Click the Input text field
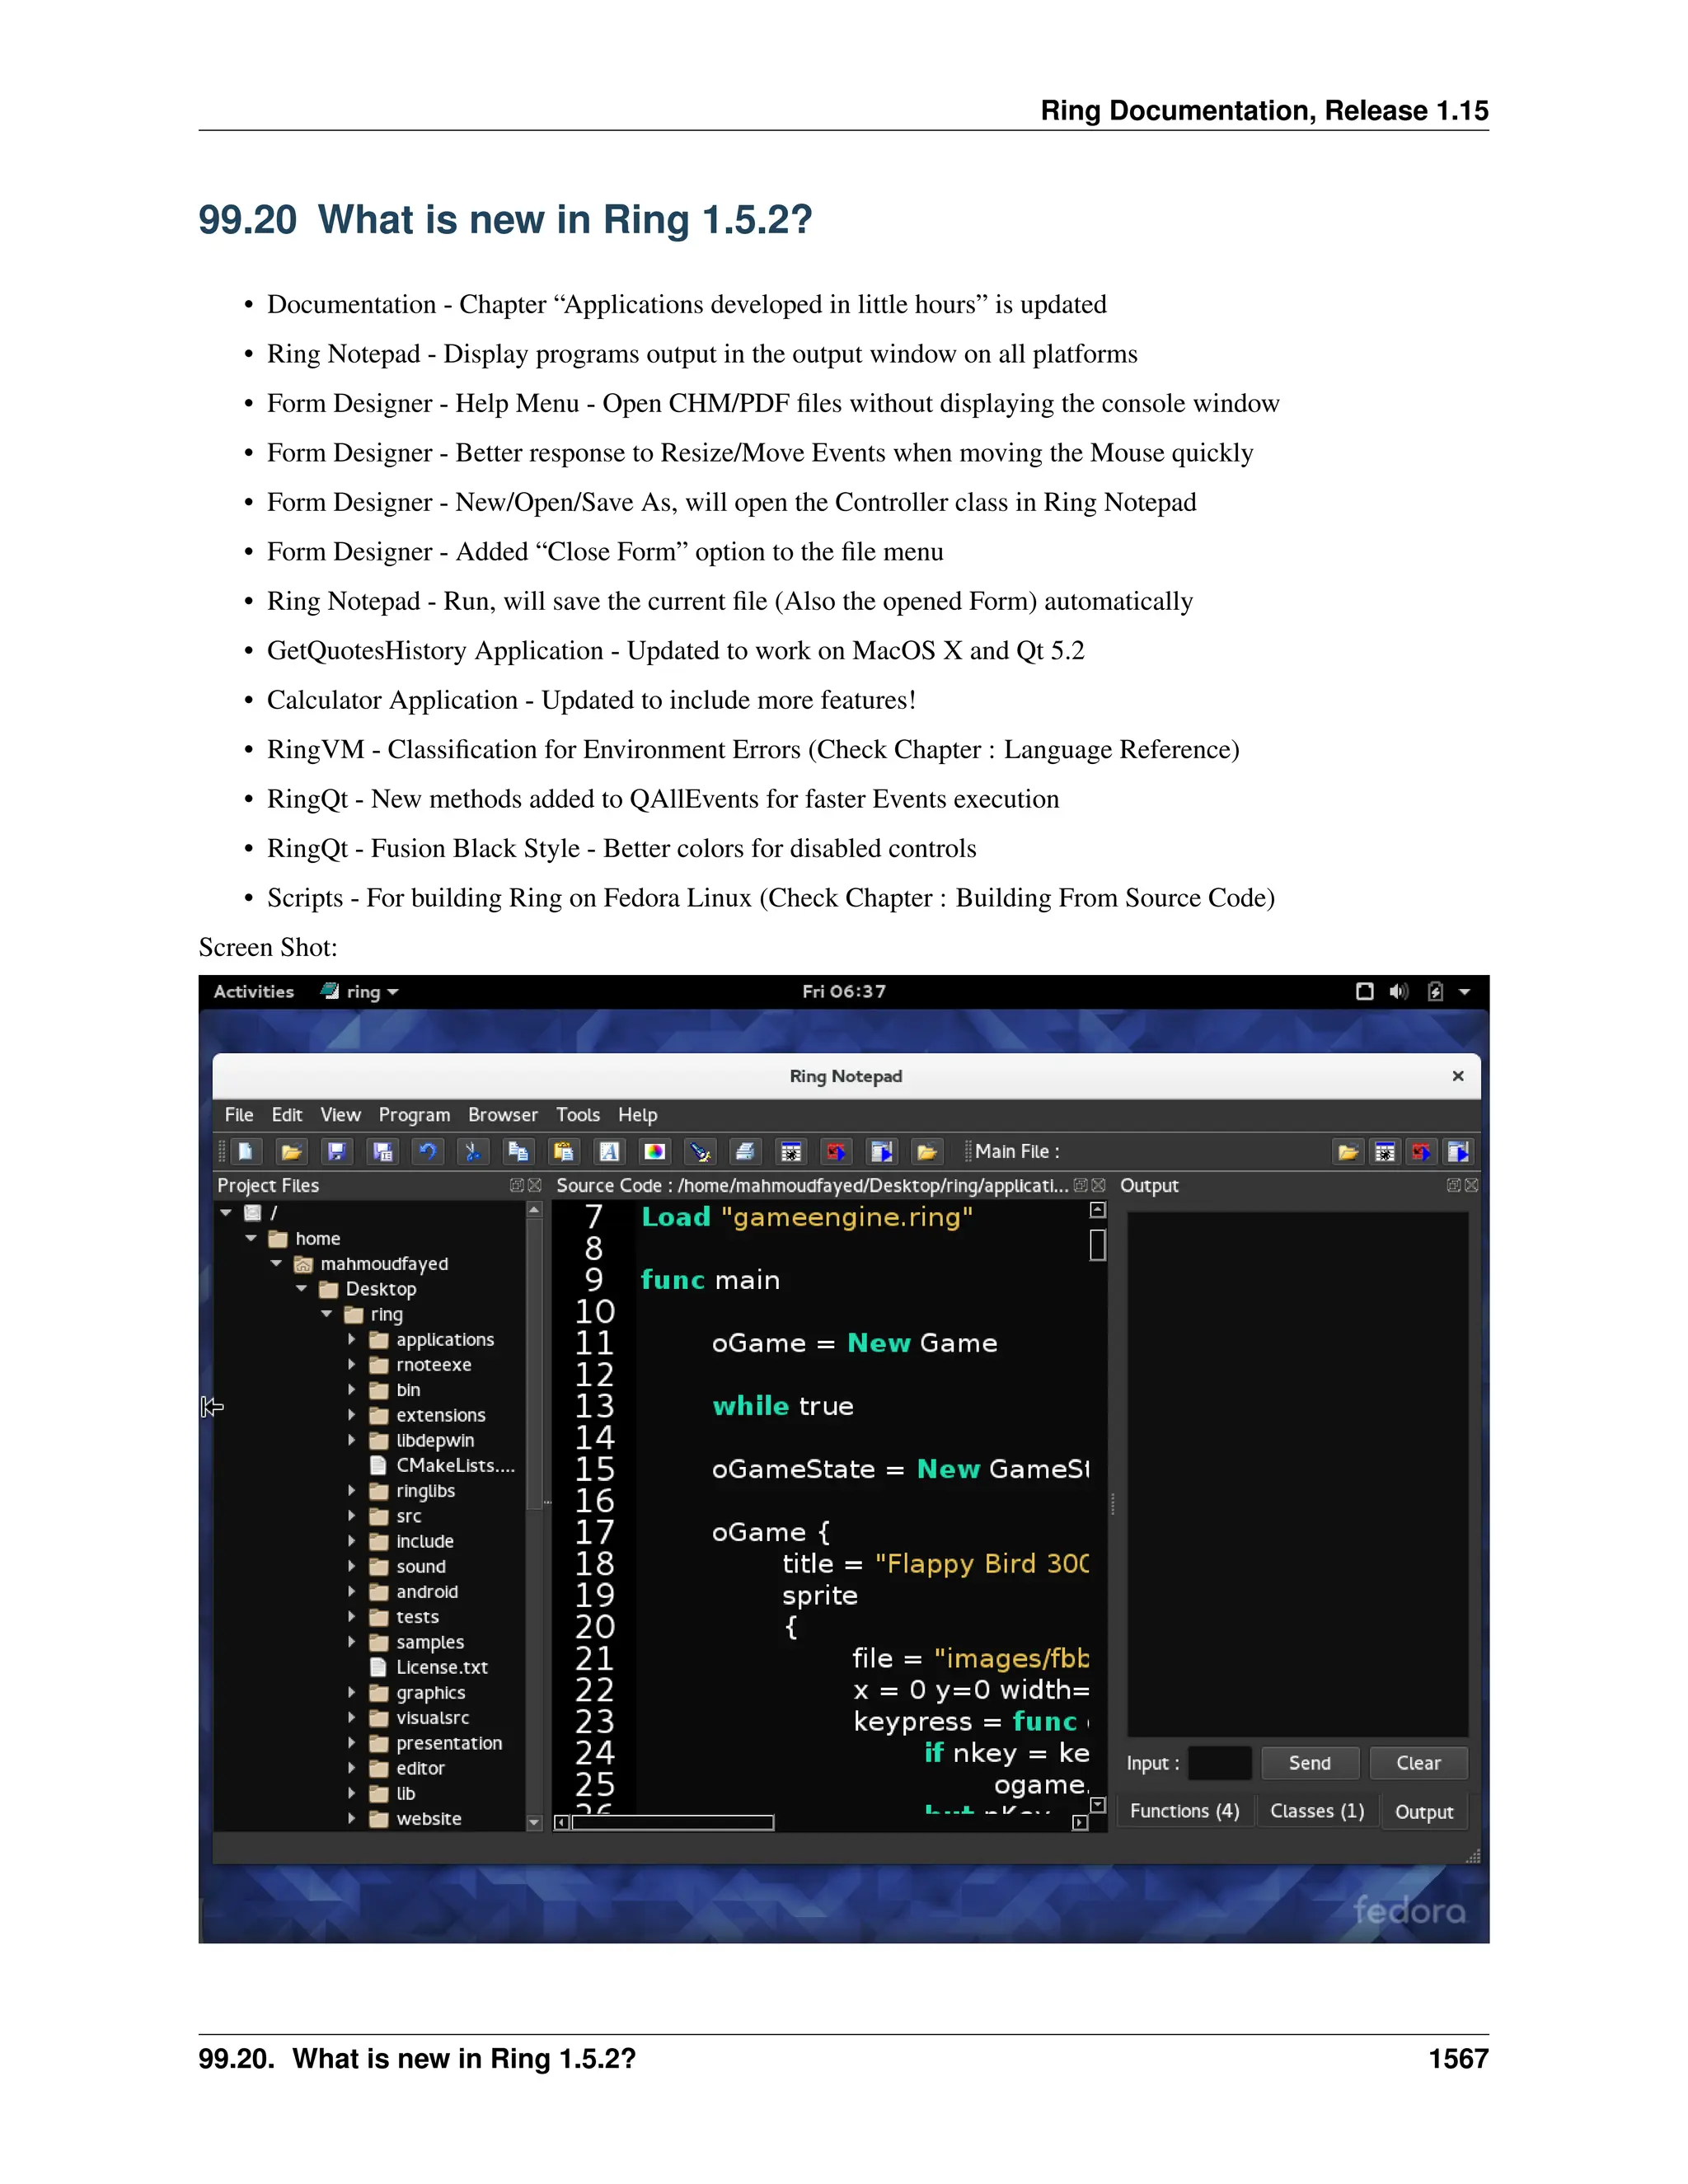The height and width of the screenshot is (2184, 1688). pos(1220,1763)
